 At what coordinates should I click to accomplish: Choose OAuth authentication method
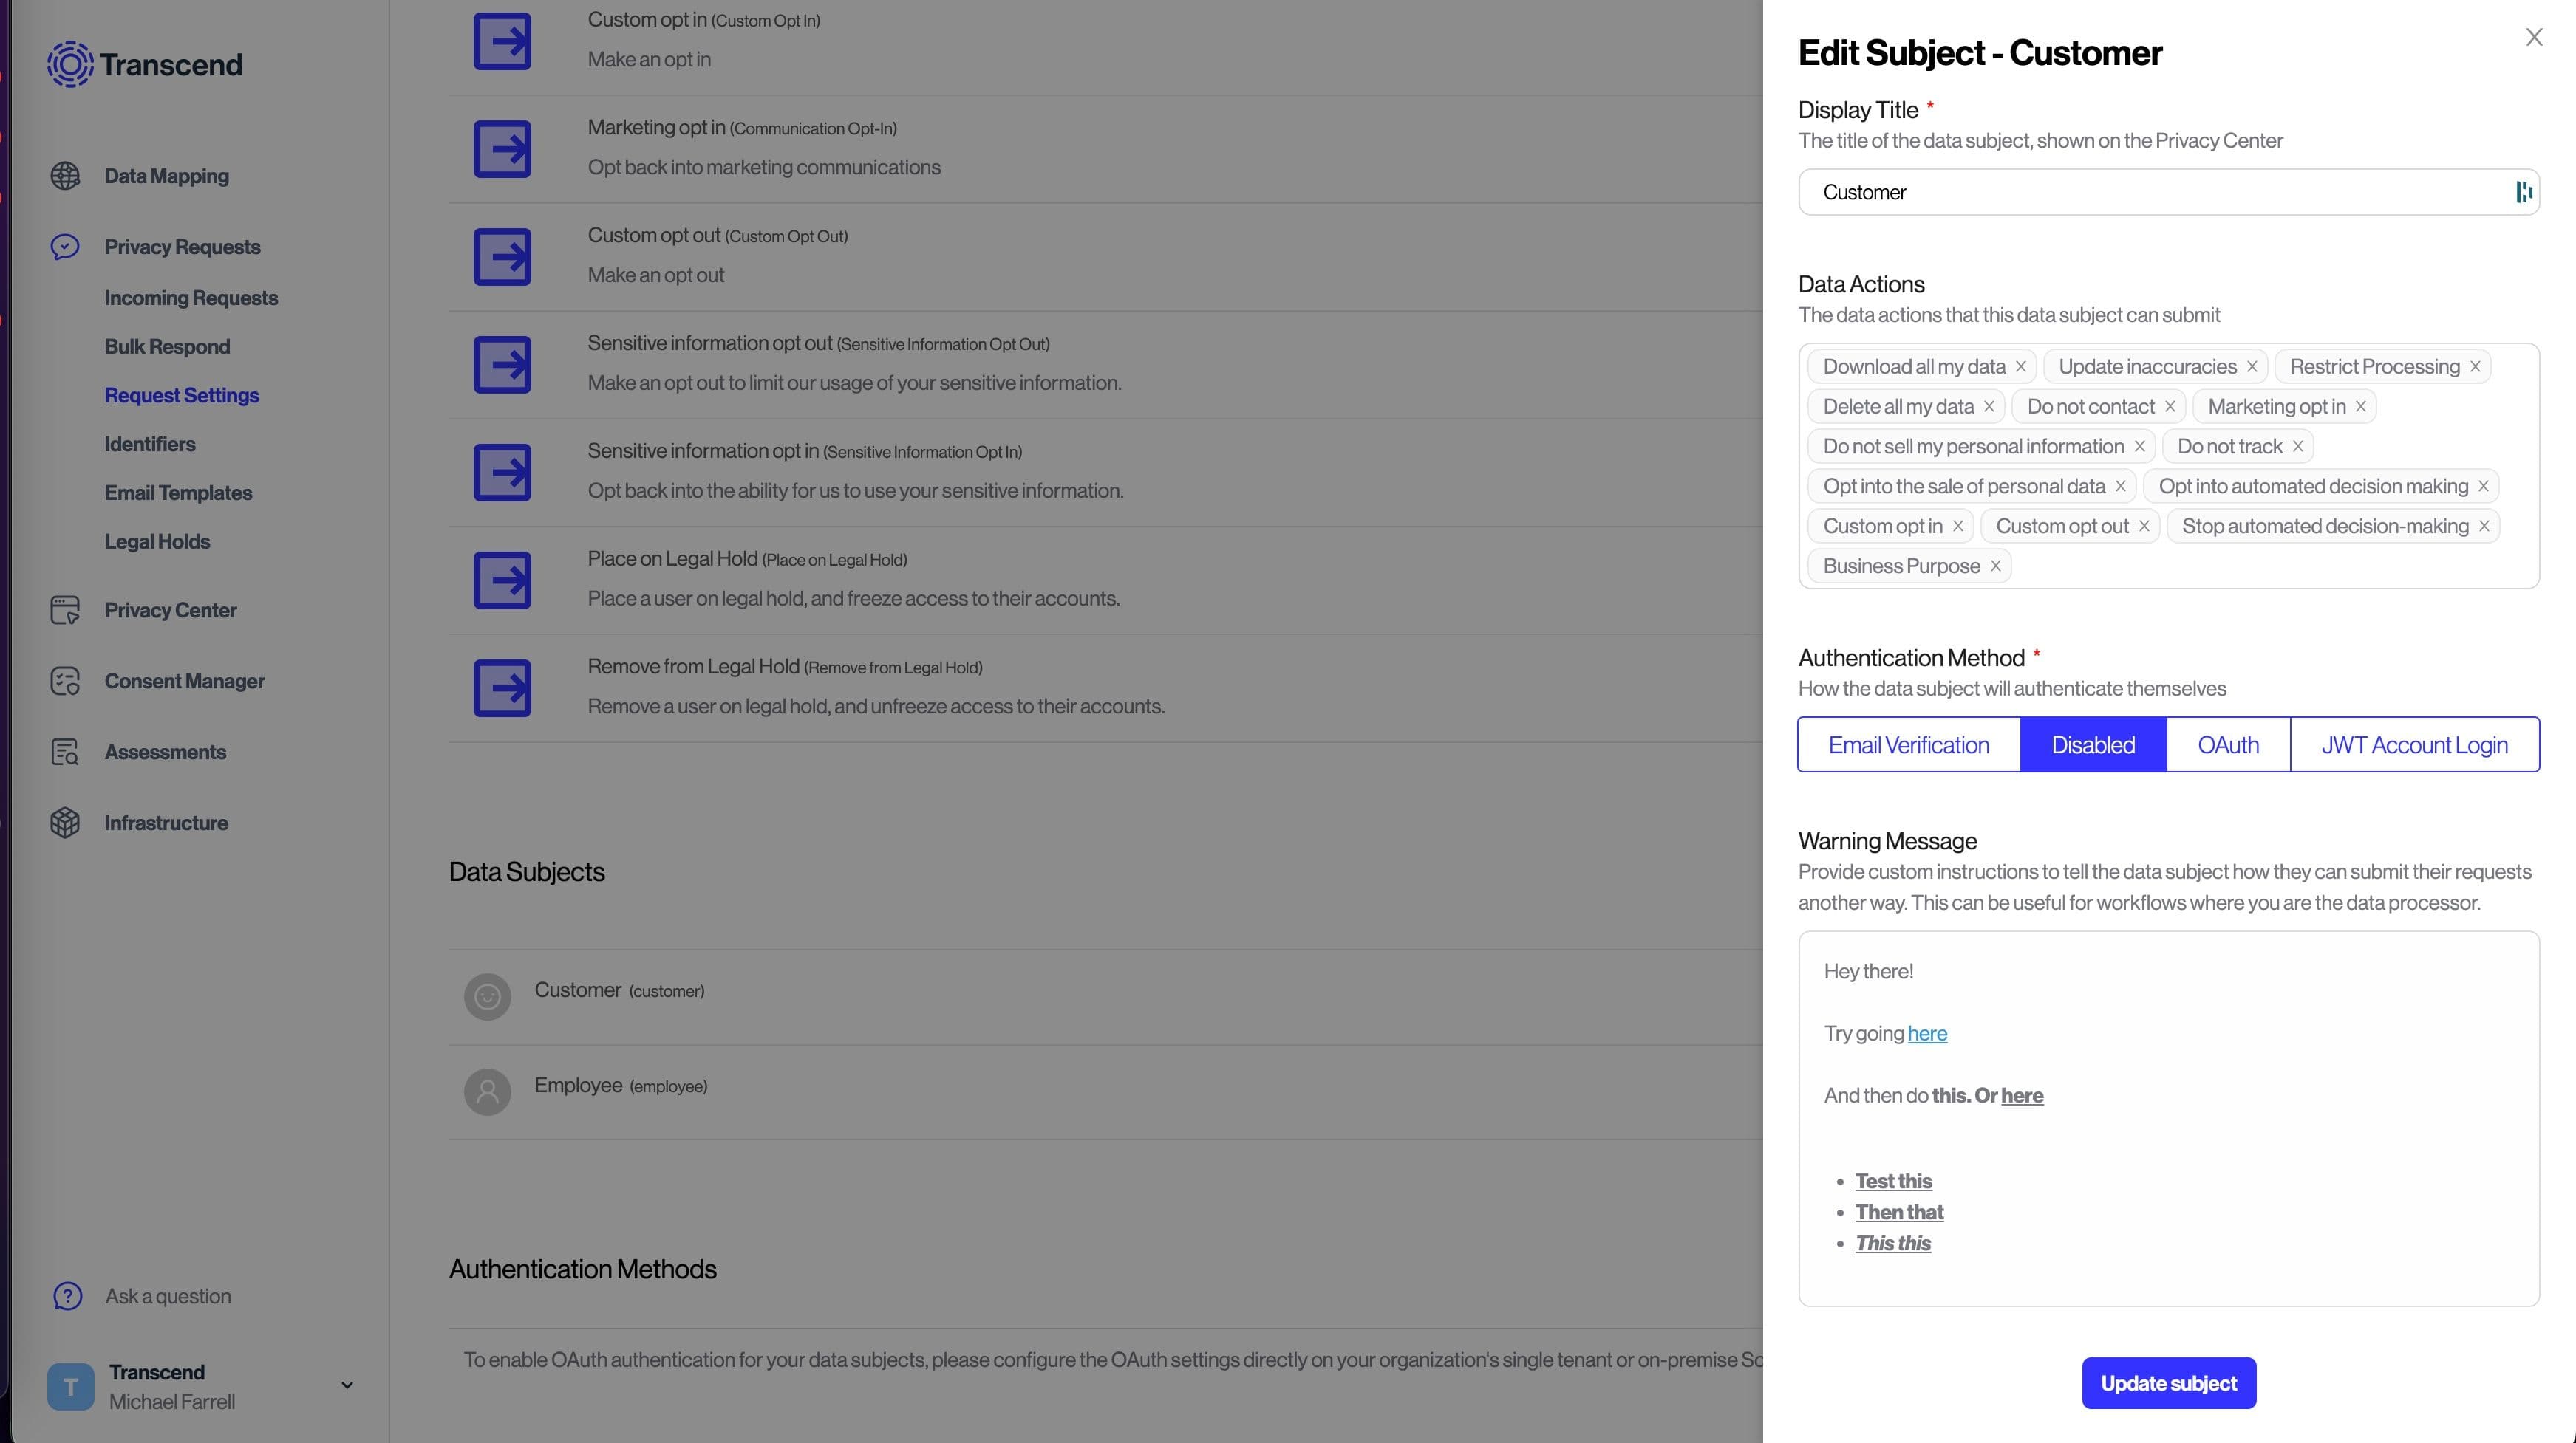click(2227, 744)
